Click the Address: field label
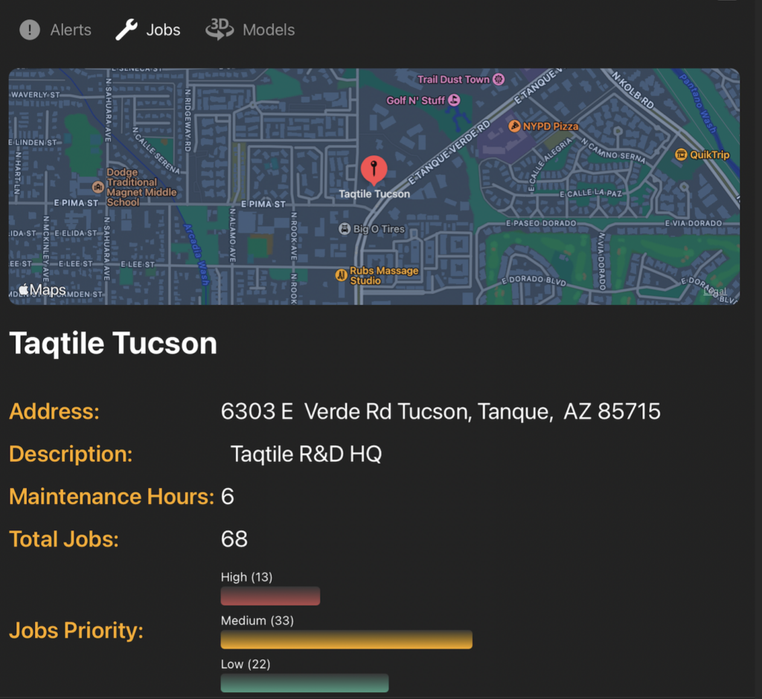762x699 pixels. pos(54,411)
